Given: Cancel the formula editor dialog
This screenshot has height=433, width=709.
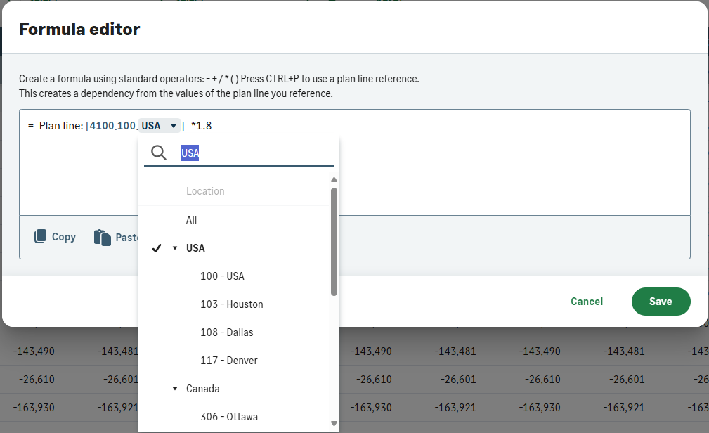Looking at the screenshot, I should click(x=586, y=302).
